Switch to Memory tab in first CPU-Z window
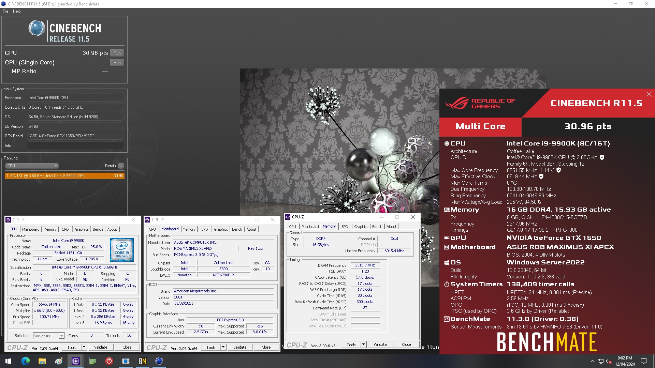Image resolution: width=655 pixels, height=368 pixels. tap(50, 229)
